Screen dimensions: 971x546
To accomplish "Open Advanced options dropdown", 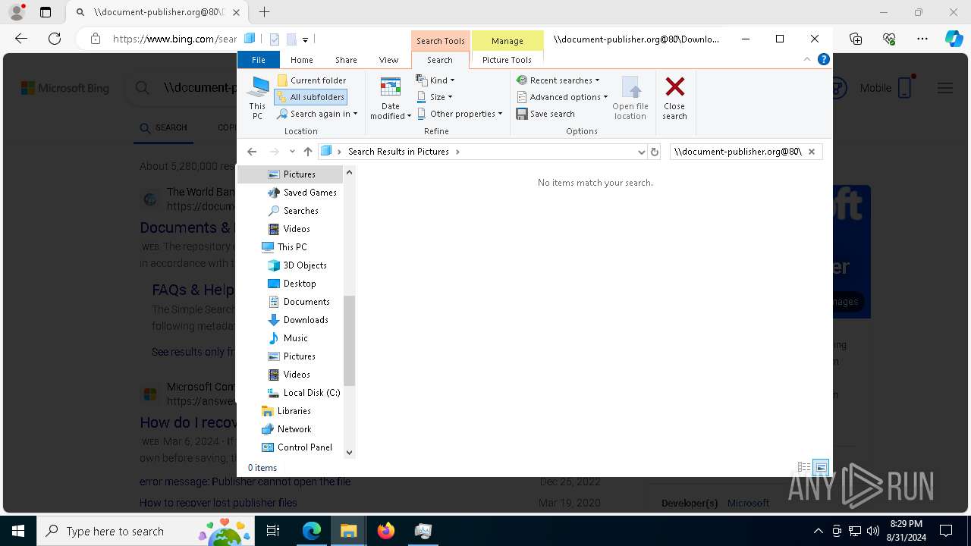I will point(562,97).
